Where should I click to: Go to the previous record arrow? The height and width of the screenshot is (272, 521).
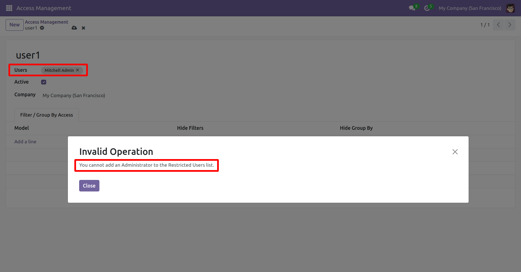point(498,25)
